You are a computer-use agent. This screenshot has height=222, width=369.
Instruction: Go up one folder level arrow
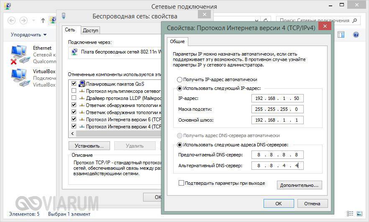pos(43,20)
